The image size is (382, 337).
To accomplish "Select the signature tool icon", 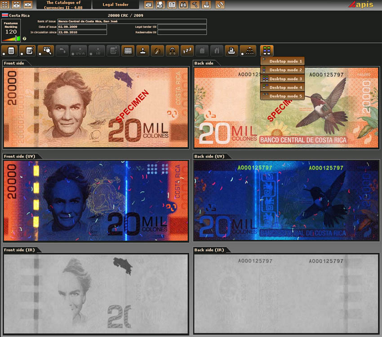I will click(x=157, y=51).
